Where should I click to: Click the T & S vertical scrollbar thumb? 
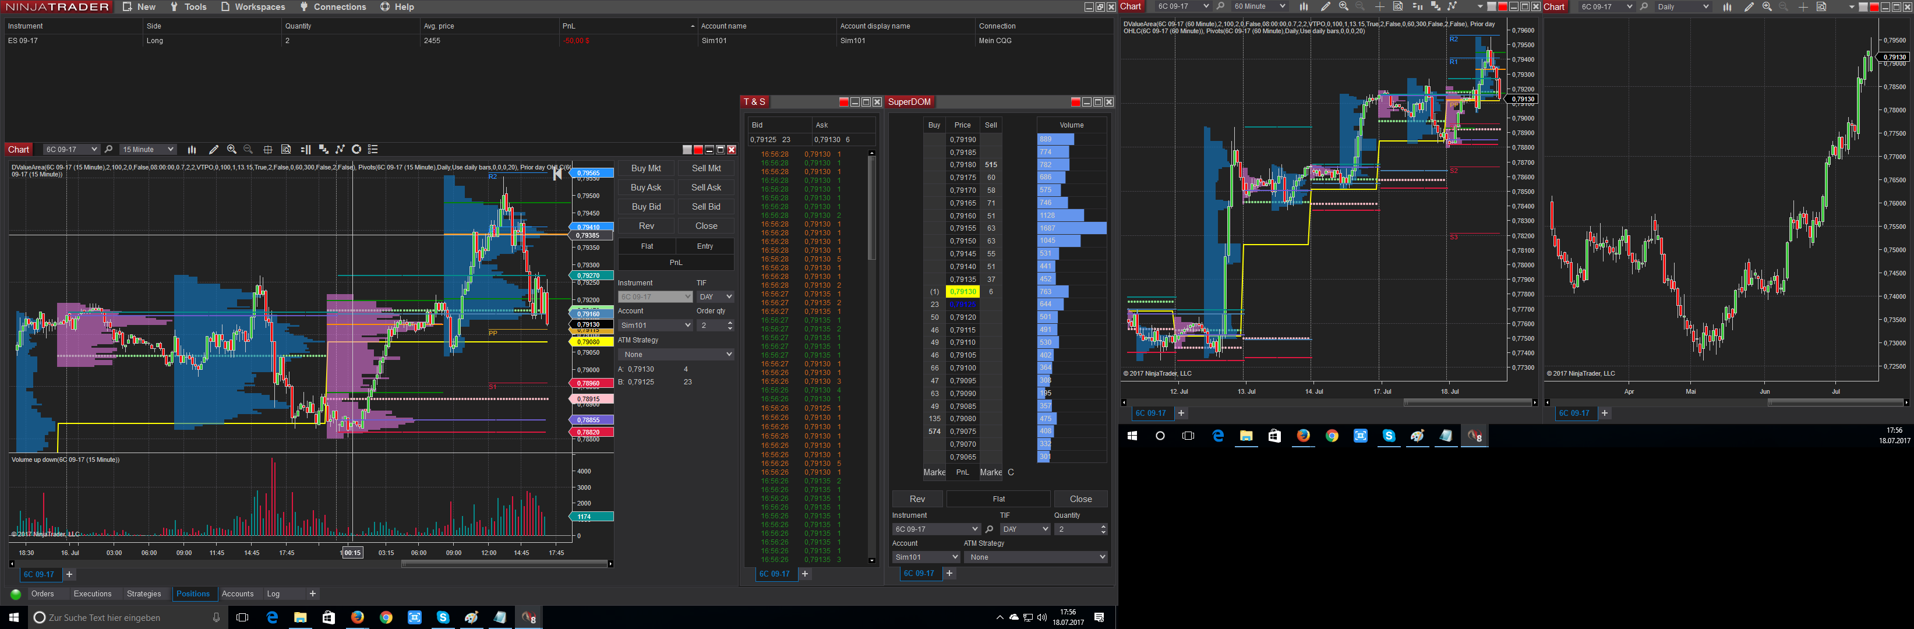coord(871,207)
